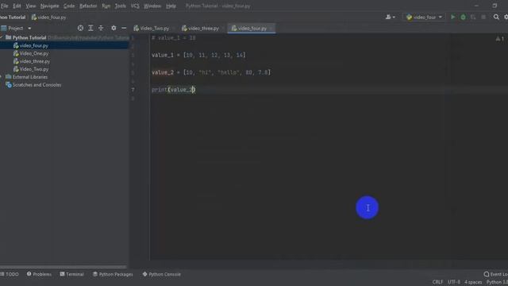The width and height of the screenshot is (508, 286).
Task: Select Video_Two.py in the project tree
Action: click(33, 69)
